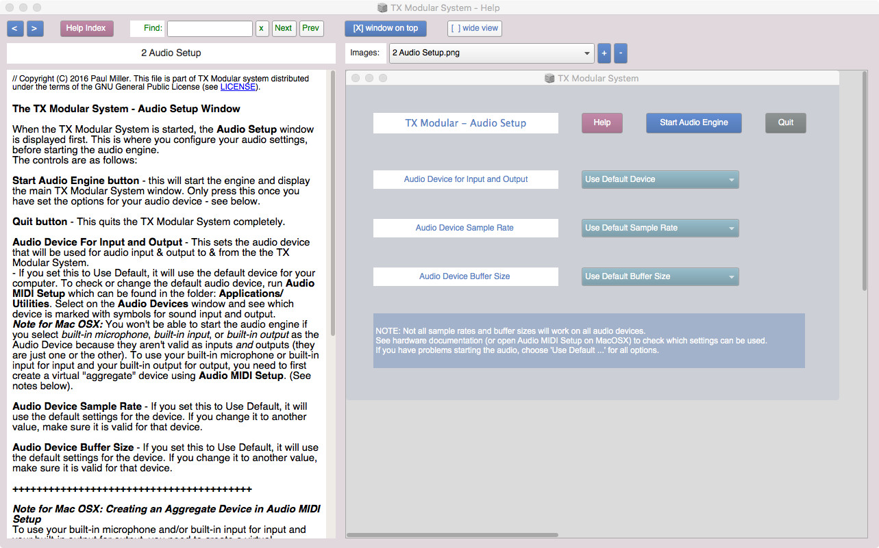Zoom out image with minus button

[620, 53]
